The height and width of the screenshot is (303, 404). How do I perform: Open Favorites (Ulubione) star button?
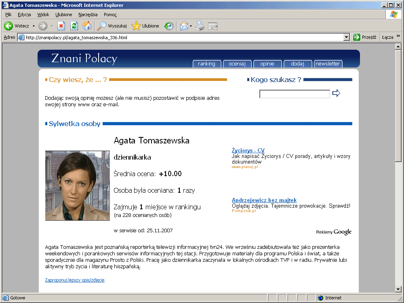click(145, 26)
